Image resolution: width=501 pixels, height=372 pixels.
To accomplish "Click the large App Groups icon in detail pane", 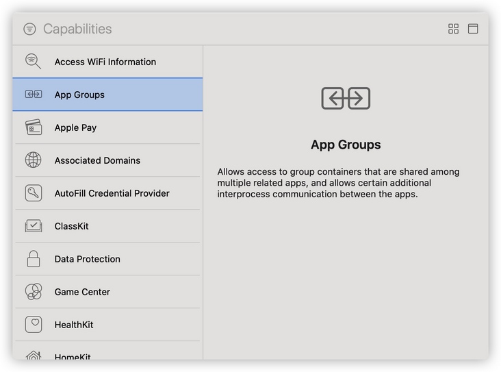I will pos(346,98).
